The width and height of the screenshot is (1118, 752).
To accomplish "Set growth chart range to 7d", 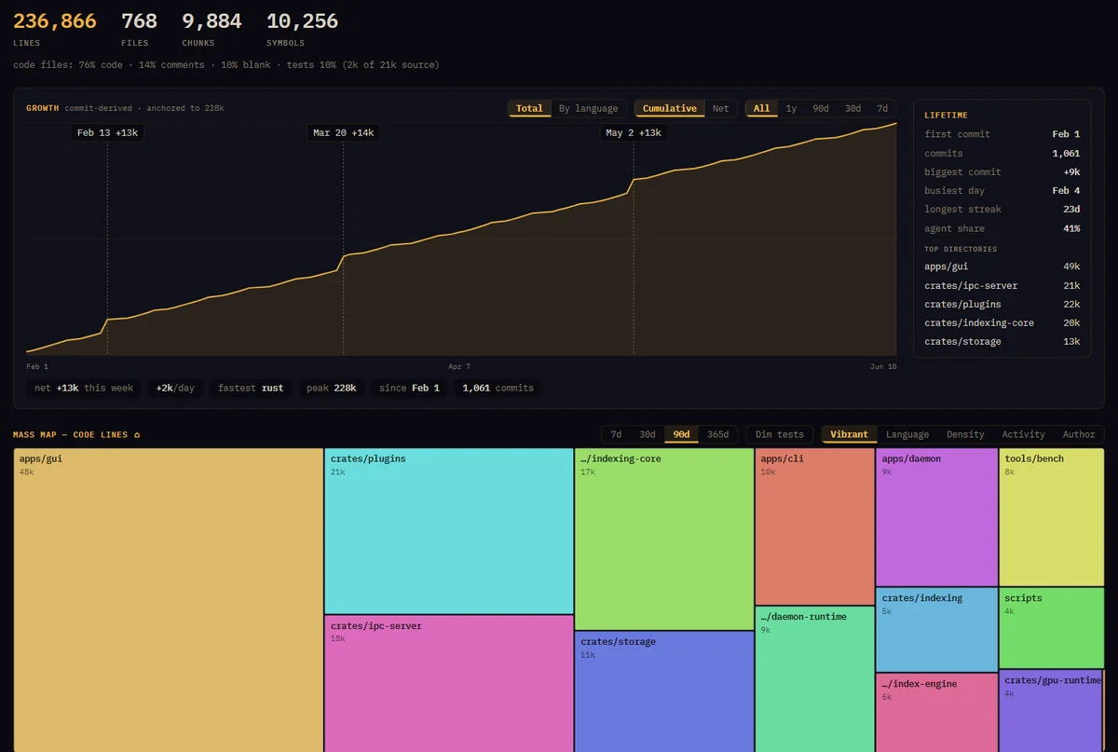I will (882, 109).
